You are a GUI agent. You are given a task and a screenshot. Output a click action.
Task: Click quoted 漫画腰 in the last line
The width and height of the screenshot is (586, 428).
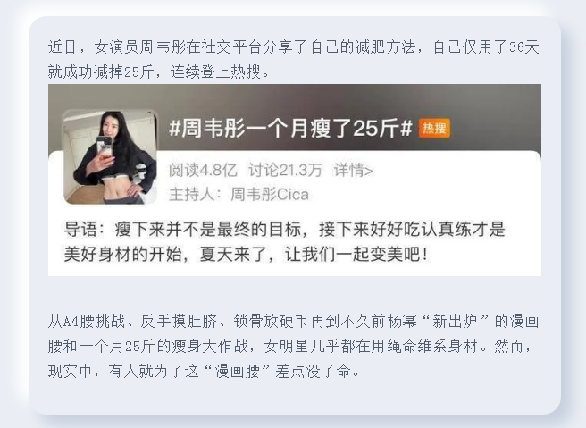(x=237, y=372)
